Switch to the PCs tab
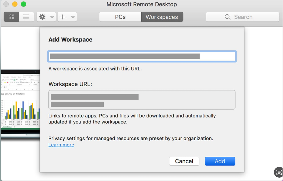The image size is (283, 181). [120, 17]
